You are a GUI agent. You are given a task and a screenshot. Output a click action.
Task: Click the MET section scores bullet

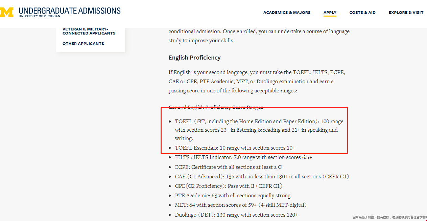[x=241, y=205]
